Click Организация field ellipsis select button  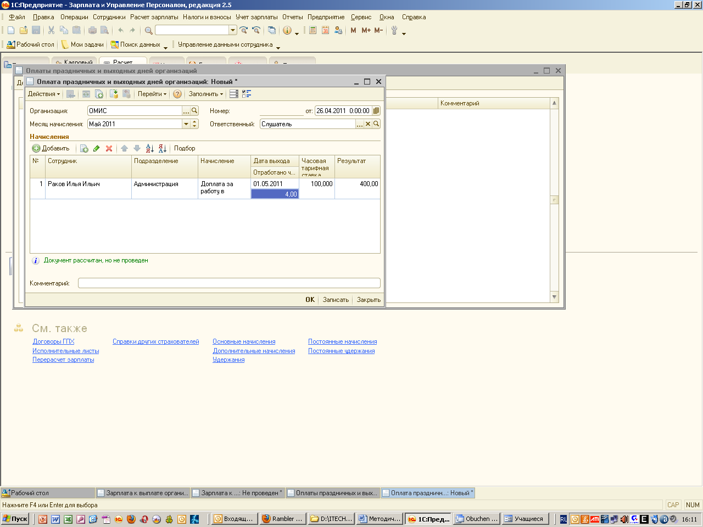point(186,110)
